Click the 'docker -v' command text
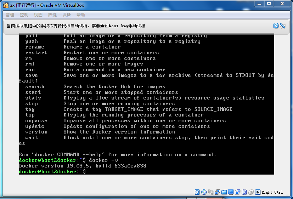 click(x=103, y=160)
